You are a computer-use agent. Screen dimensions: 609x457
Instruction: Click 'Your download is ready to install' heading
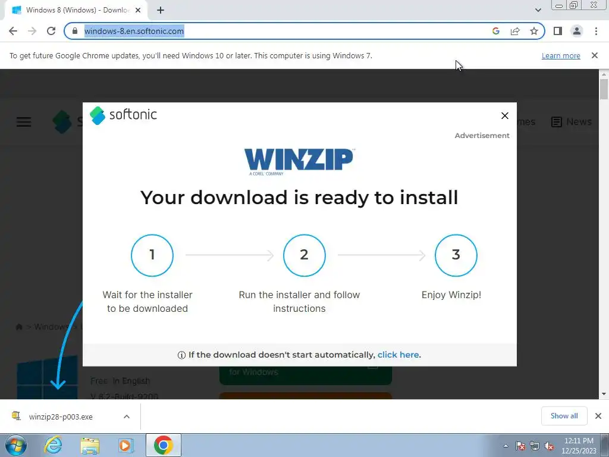click(x=299, y=198)
